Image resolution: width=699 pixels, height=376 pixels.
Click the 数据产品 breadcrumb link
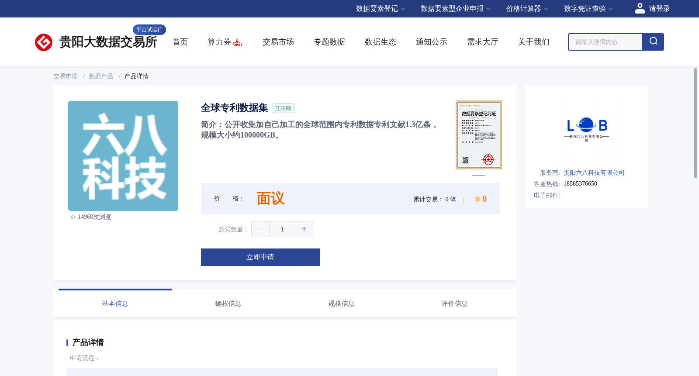tap(101, 76)
